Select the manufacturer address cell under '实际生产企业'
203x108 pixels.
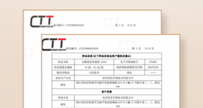coord(118,85)
